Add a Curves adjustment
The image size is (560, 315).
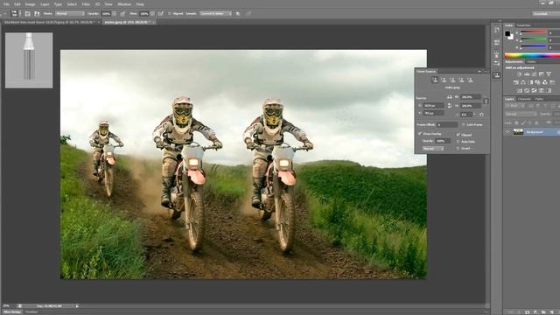(534, 73)
